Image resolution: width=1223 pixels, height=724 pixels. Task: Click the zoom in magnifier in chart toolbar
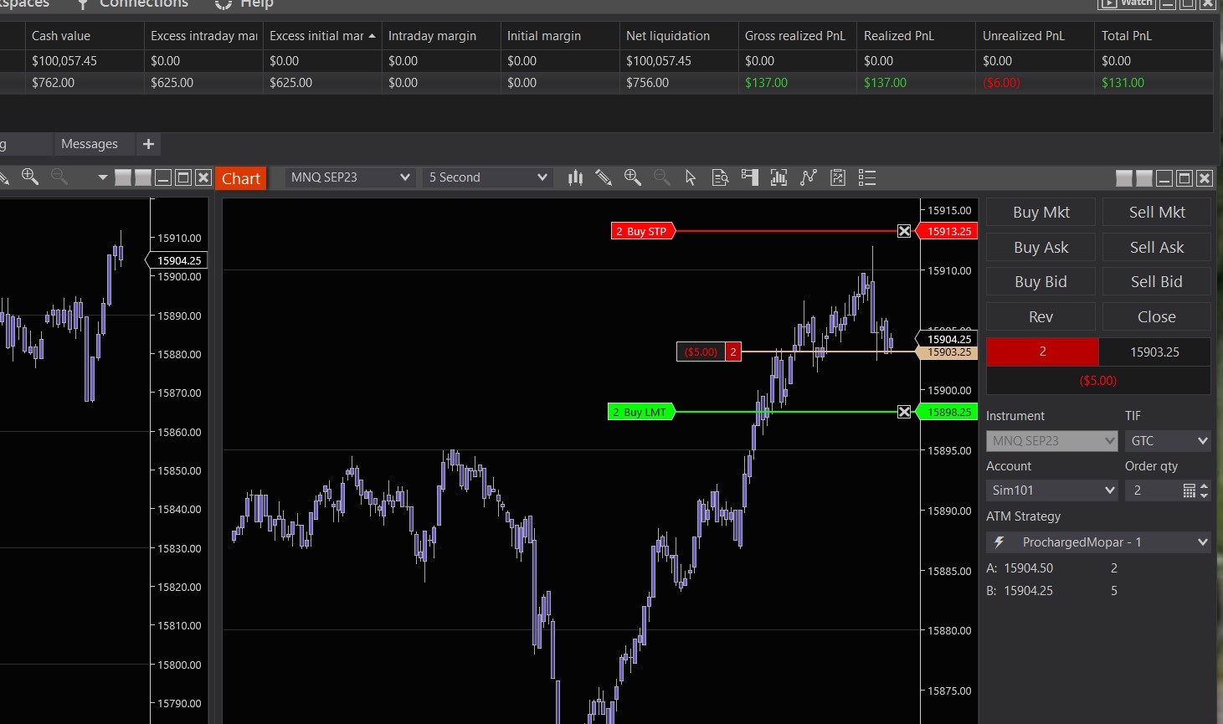(633, 177)
